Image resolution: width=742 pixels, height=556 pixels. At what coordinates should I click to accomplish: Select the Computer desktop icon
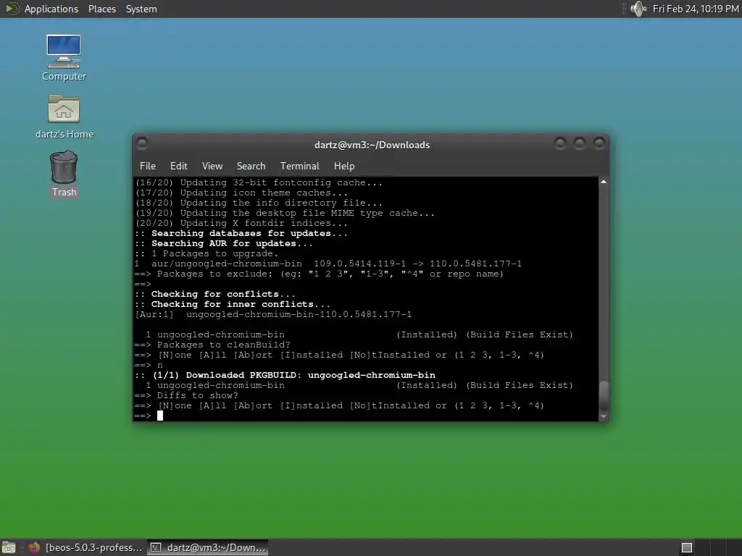[64, 58]
